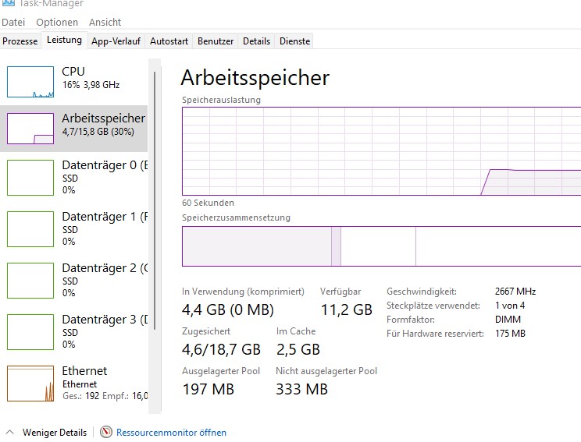The image size is (581, 442).
Task: Switch to the Prozesse tab
Action: 20,41
